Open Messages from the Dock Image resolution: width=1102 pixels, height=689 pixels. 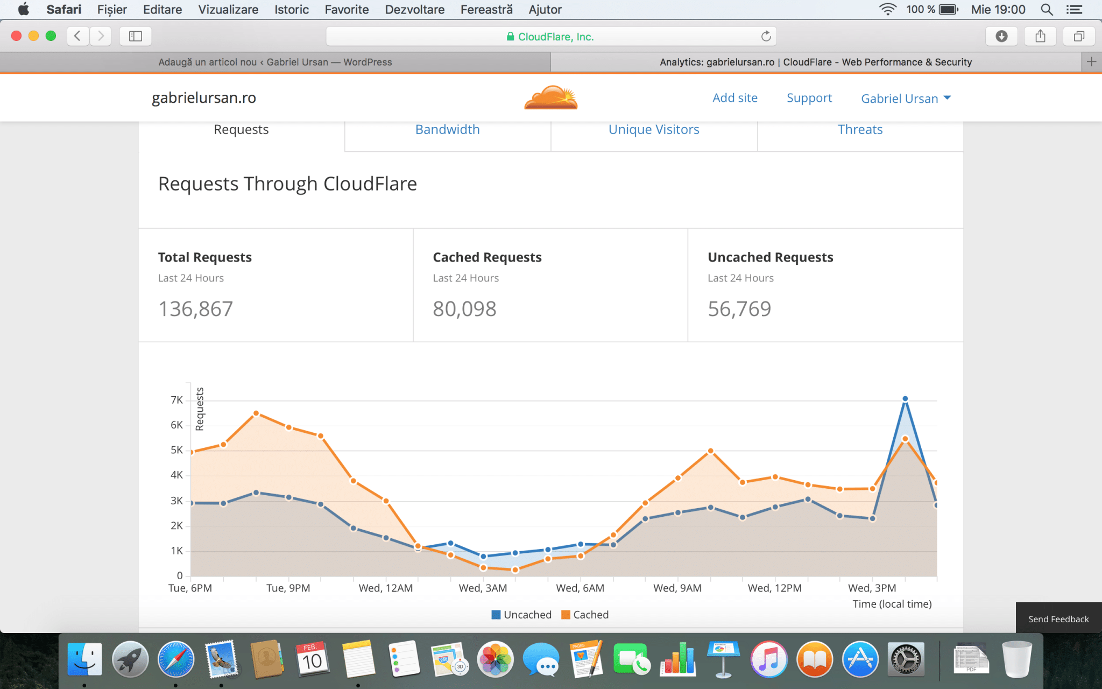click(541, 659)
